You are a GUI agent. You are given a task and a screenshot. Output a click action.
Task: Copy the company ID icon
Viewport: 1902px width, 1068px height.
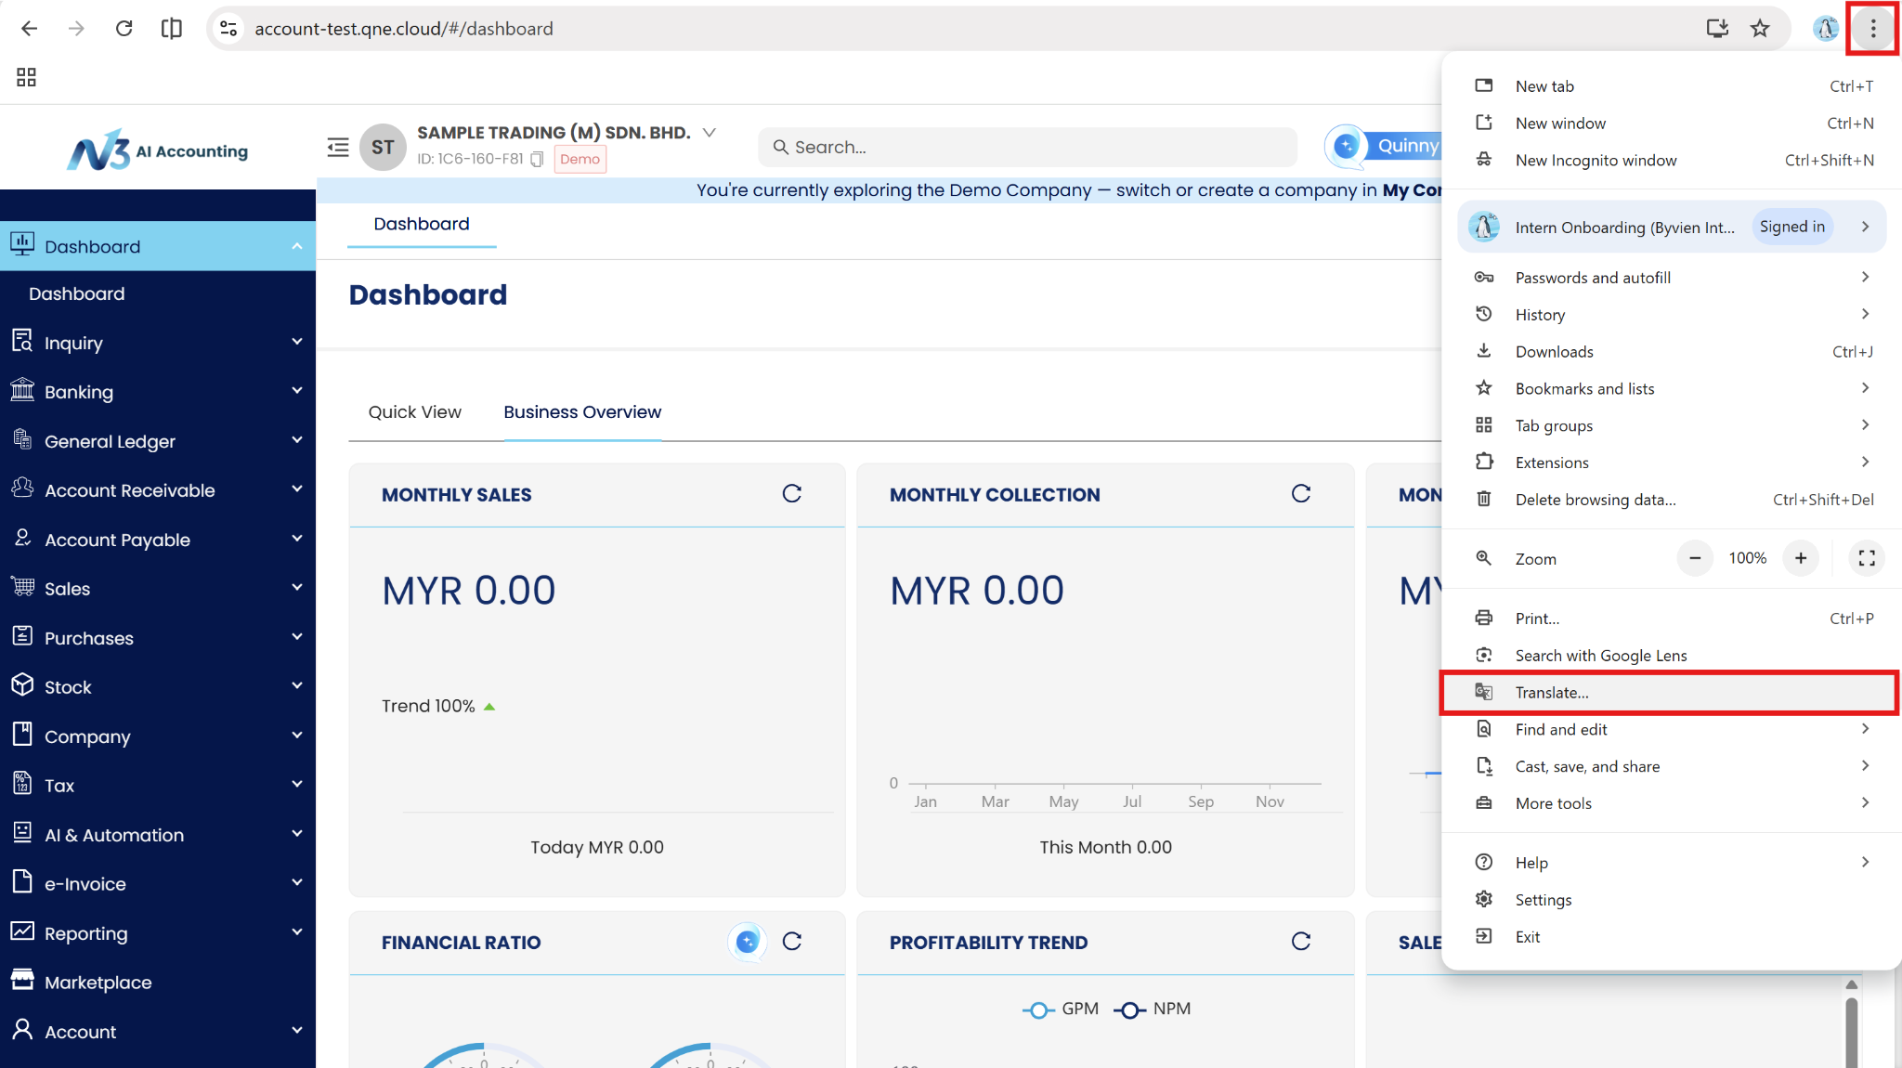click(537, 159)
